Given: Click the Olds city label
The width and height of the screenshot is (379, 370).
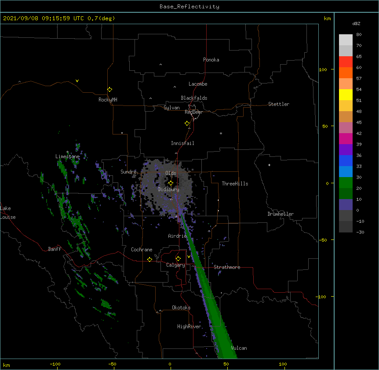Looking at the screenshot, I should tap(171, 173).
